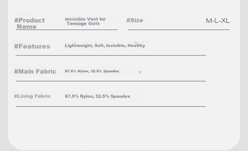Click the Lining Fabric composition value

[97, 96]
